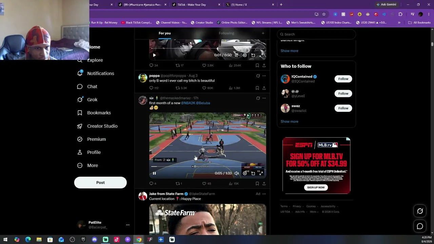Repost the post with 17 reposts

point(180,65)
